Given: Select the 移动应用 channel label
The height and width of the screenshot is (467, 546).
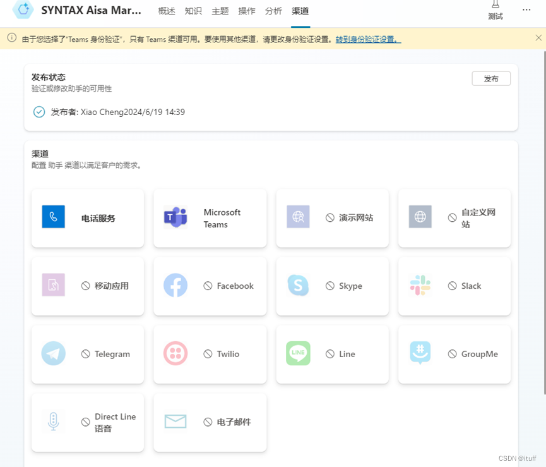Looking at the screenshot, I should (112, 286).
